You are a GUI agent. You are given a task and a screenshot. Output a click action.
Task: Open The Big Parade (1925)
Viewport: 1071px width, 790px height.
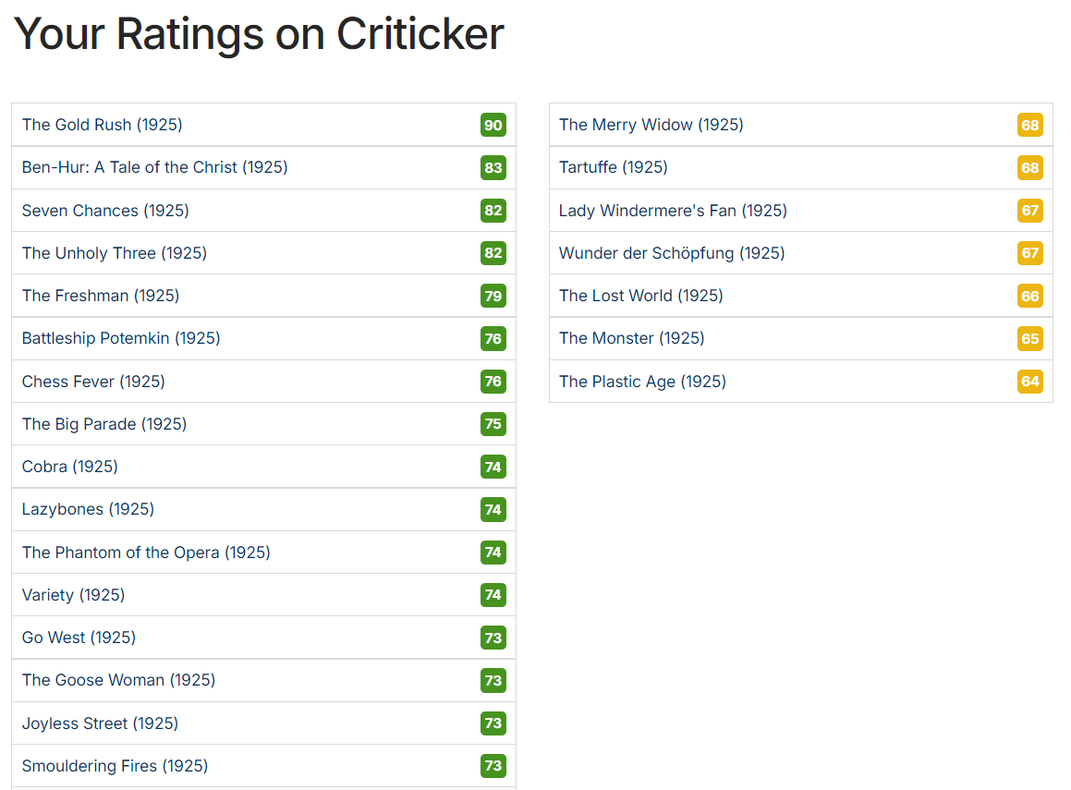click(104, 424)
